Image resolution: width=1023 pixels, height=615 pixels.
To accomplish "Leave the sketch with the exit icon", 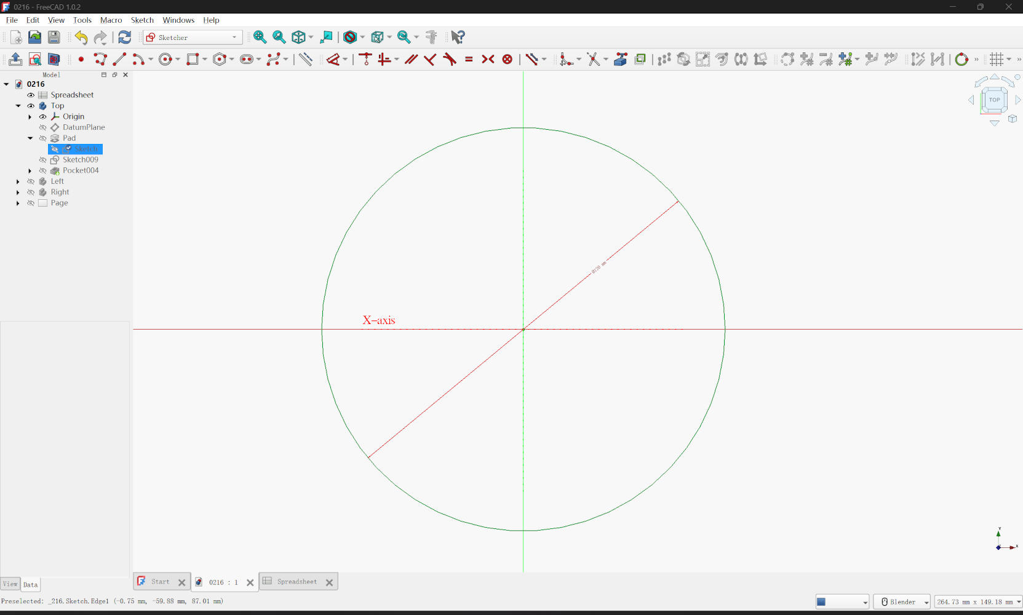I will click(16, 60).
